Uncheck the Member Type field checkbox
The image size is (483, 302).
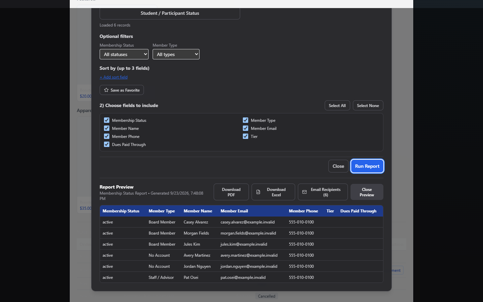pyautogui.click(x=246, y=120)
